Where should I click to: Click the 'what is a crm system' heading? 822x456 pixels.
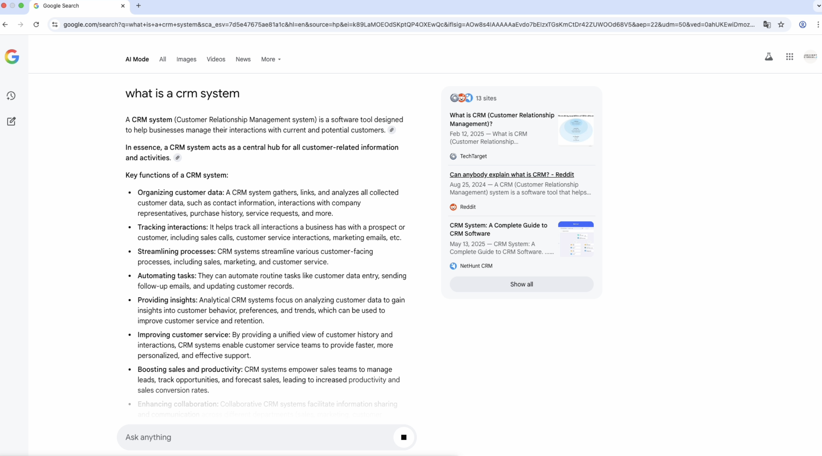(182, 94)
